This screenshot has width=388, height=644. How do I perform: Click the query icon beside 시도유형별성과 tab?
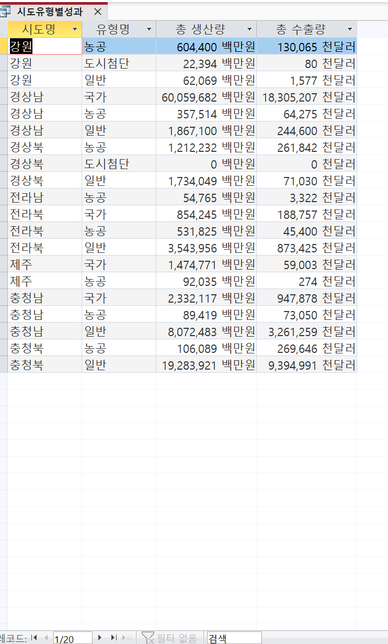click(6, 12)
